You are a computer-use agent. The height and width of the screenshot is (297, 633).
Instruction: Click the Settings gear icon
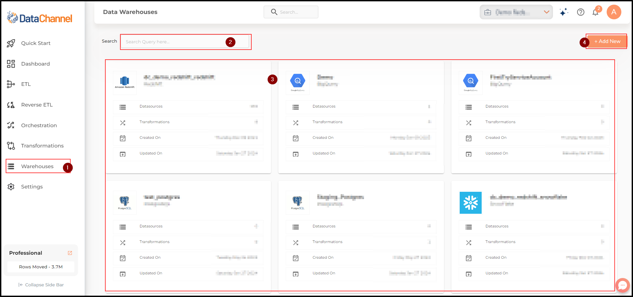click(x=11, y=187)
